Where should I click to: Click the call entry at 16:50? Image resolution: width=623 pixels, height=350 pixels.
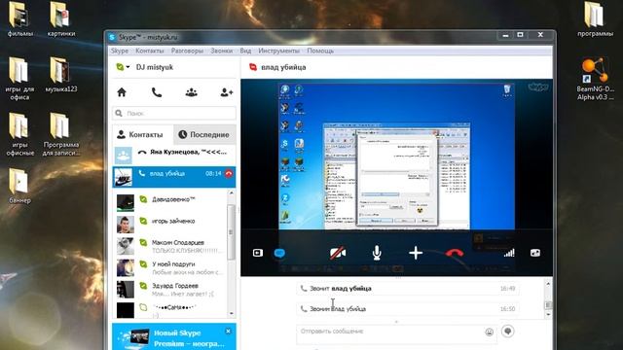408,309
